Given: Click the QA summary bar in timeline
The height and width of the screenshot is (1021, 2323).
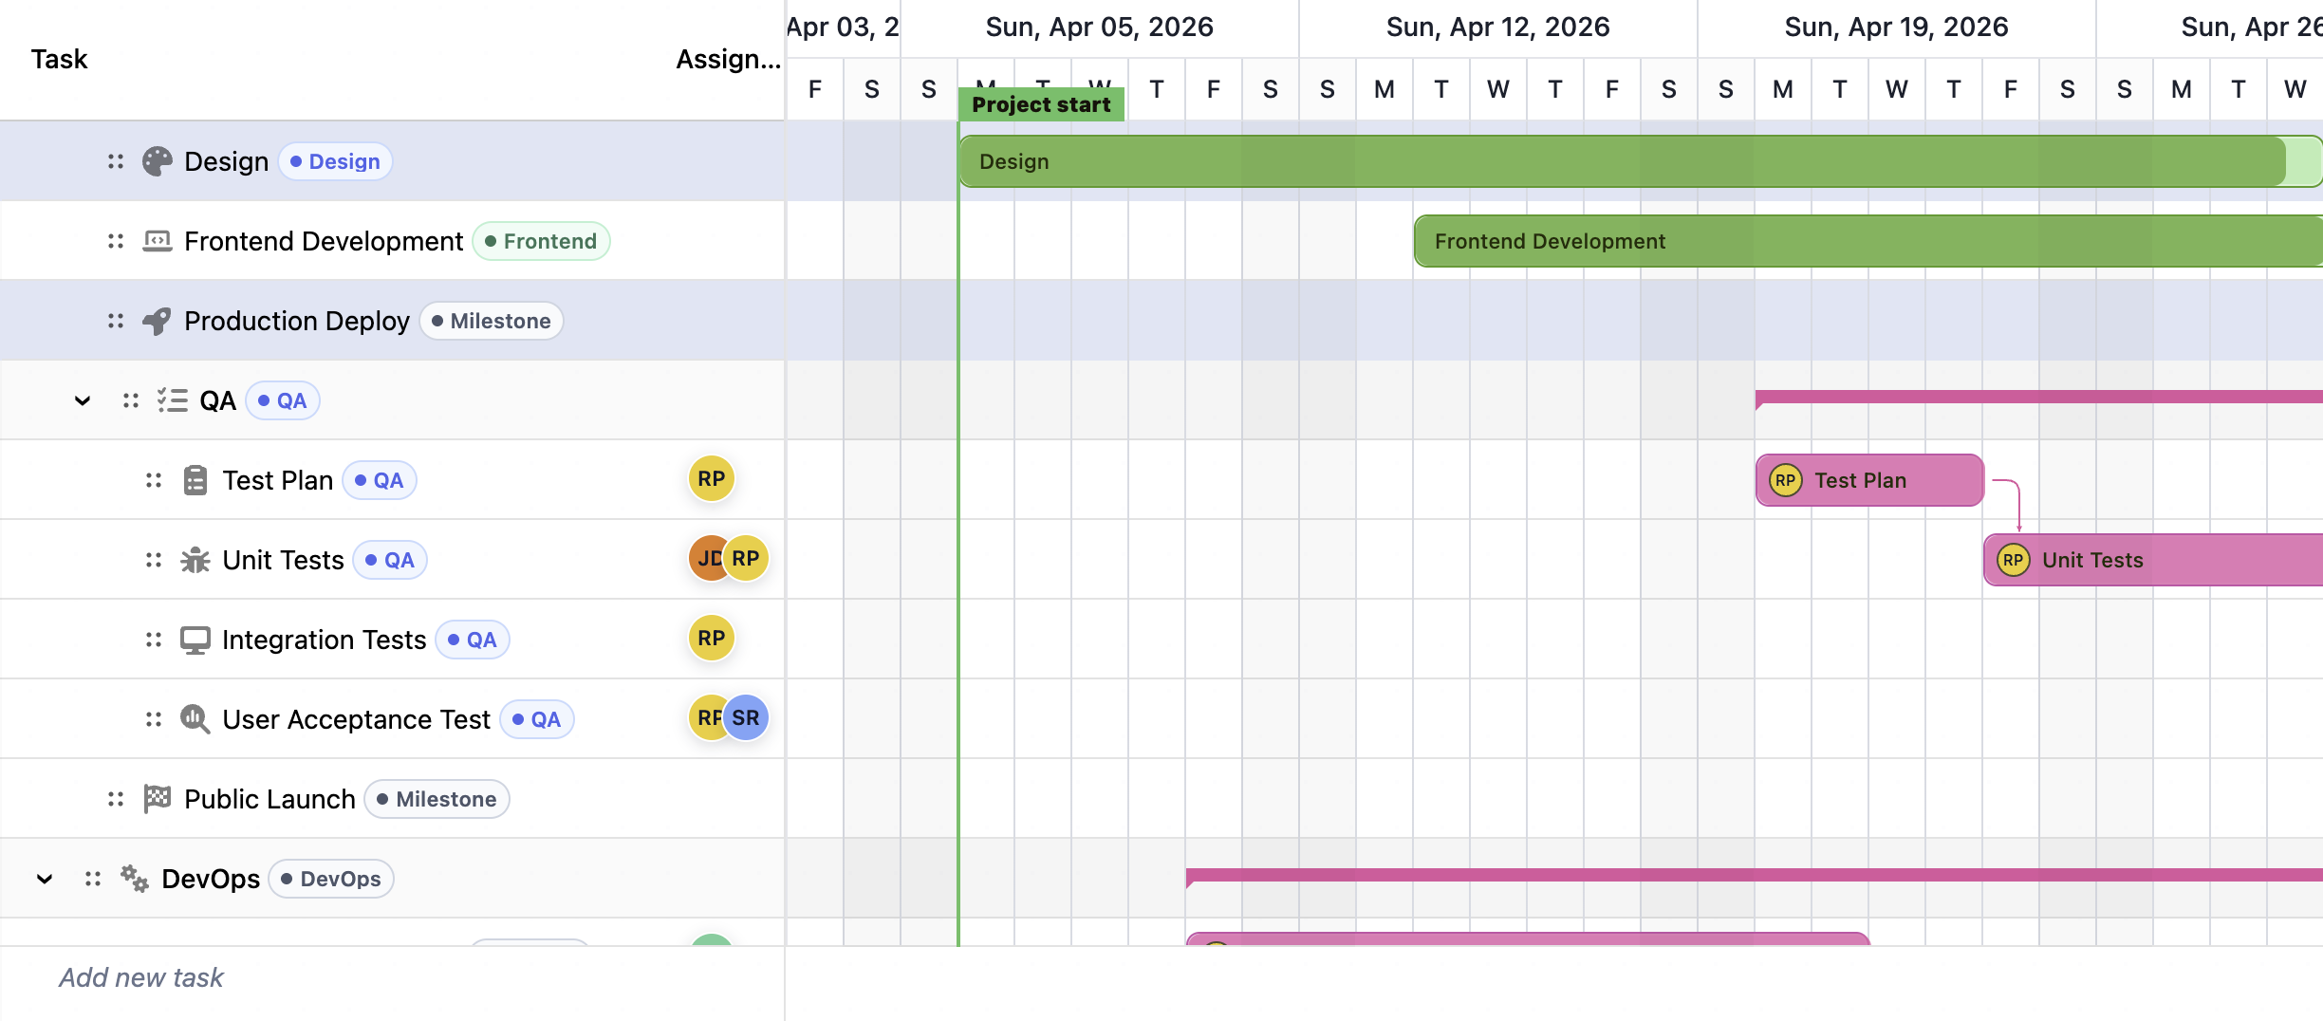Looking at the screenshot, I should (2039, 397).
